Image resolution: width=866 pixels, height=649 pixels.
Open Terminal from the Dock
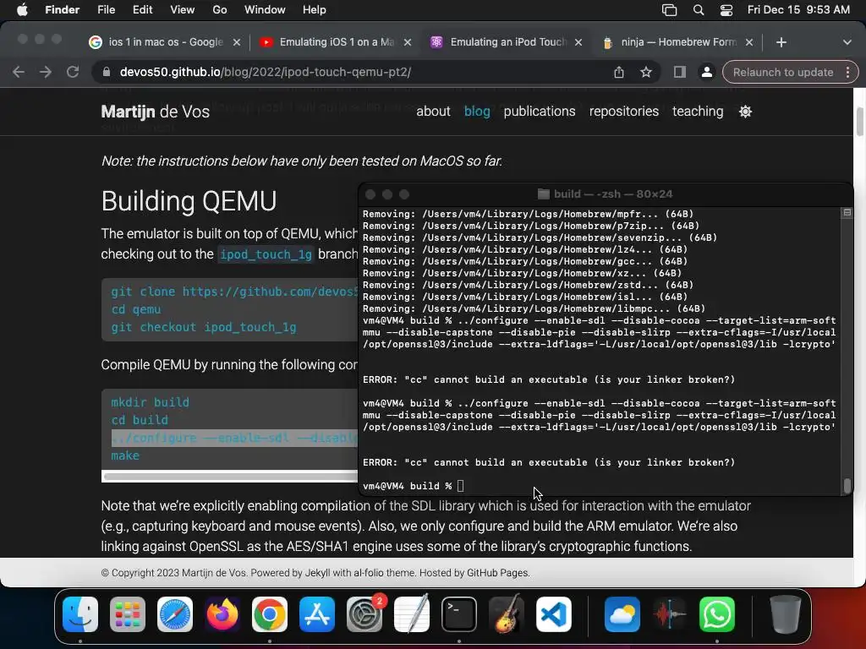pos(459,614)
